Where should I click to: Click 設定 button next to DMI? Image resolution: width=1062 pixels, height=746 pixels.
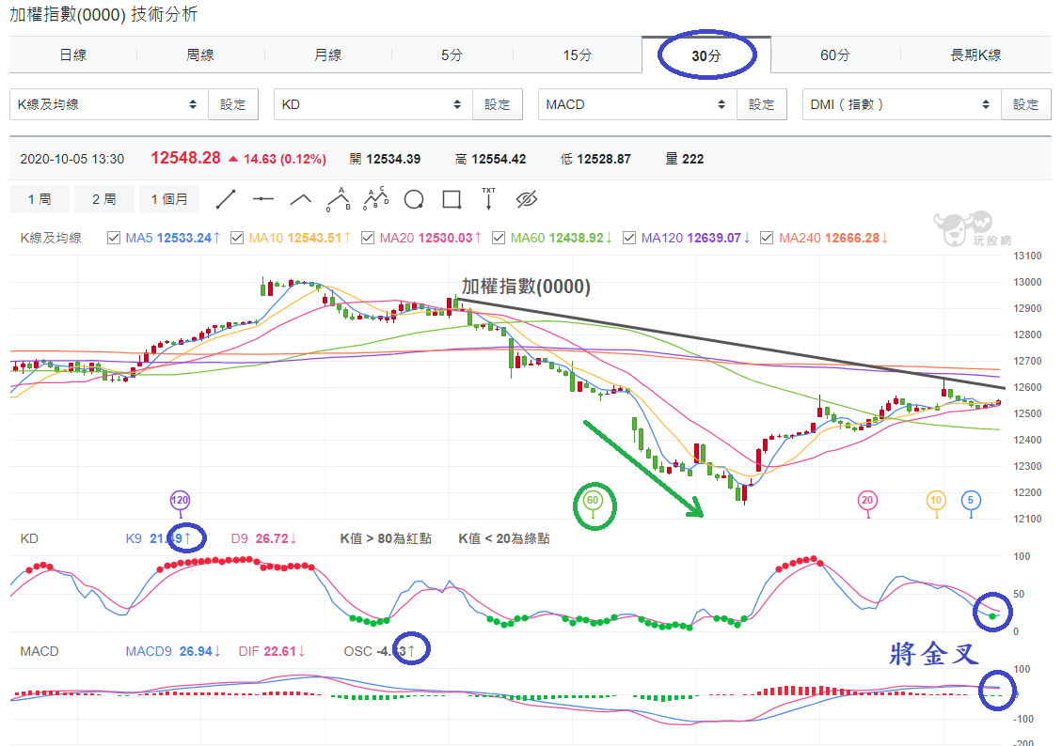1025,104
